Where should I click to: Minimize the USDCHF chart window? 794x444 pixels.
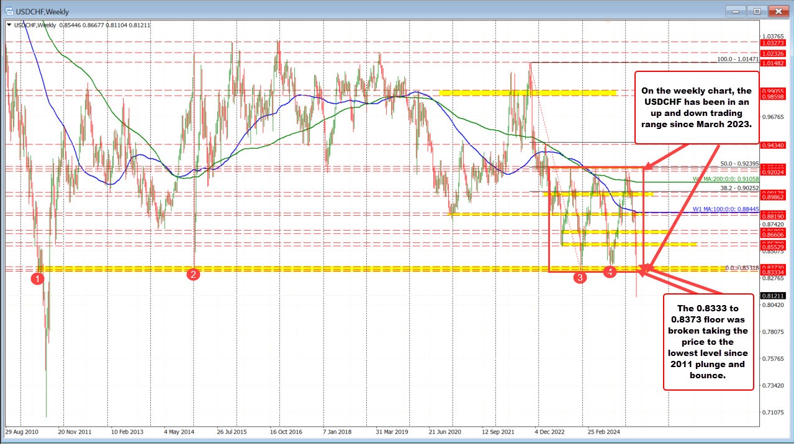737,11
